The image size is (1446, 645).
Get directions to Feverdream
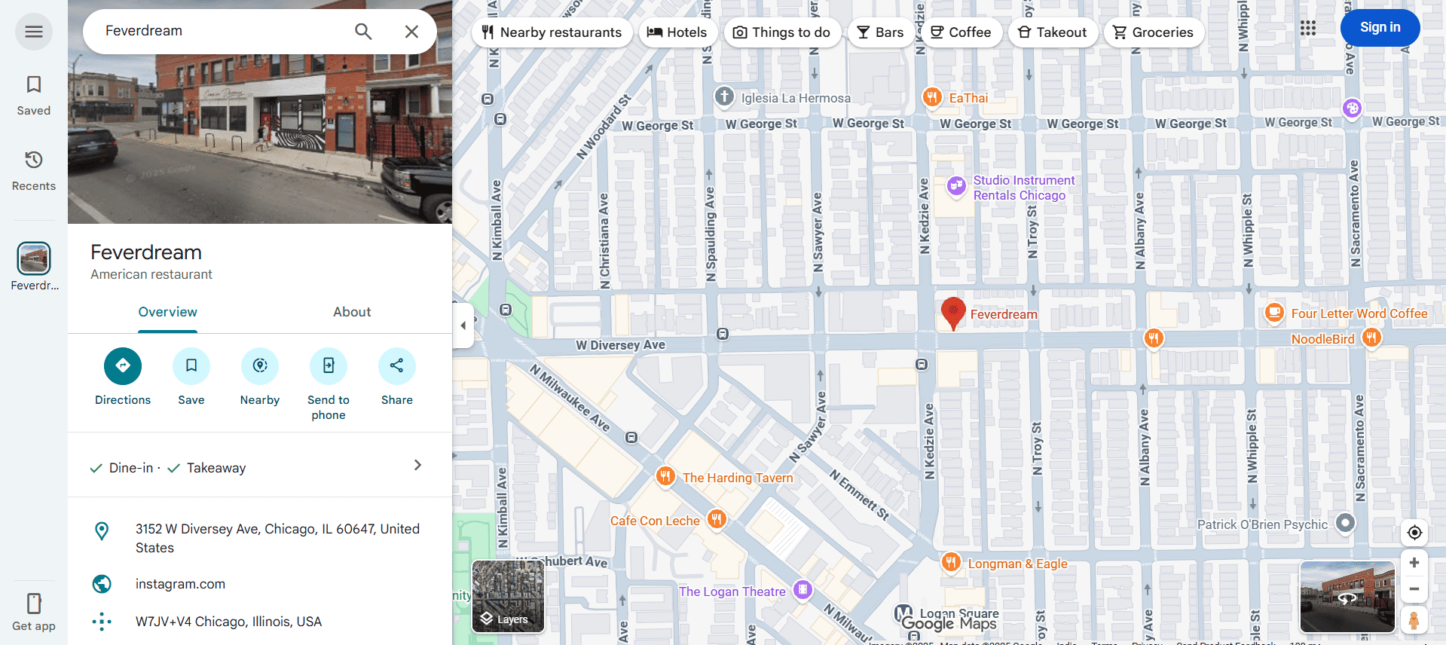(x=123, y=366)
